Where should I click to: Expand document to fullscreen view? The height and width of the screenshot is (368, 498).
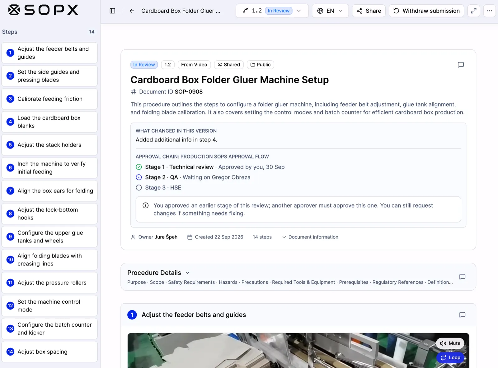[x=473, y=11]
